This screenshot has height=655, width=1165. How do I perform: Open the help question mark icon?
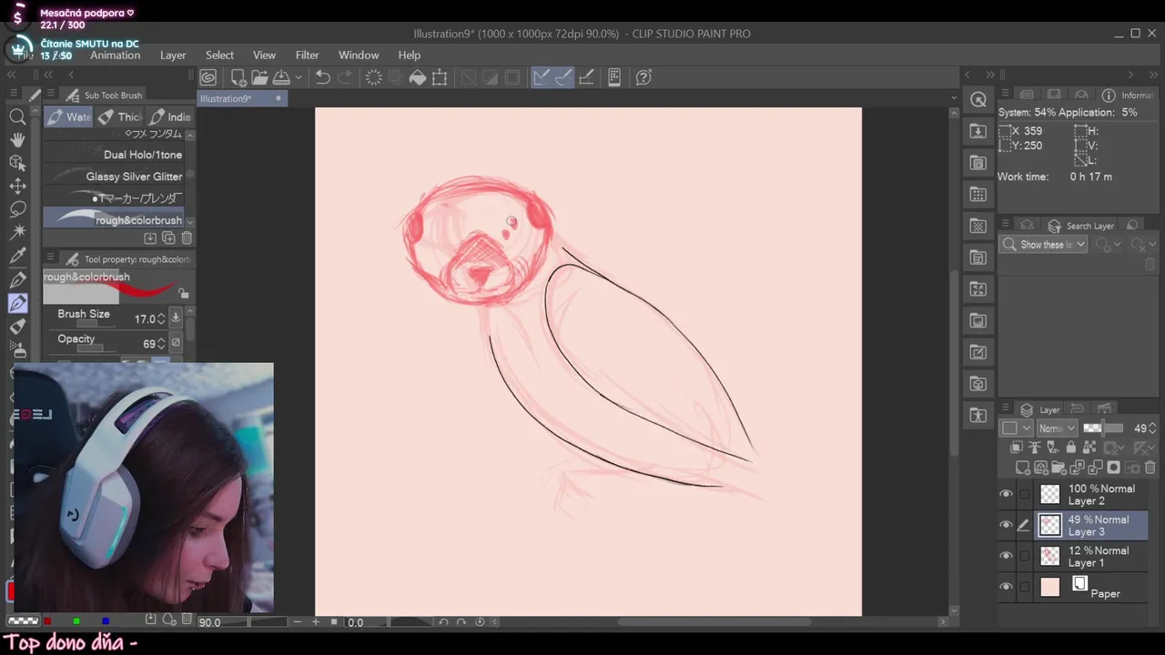pyautogui.click(x=643, y=77)
